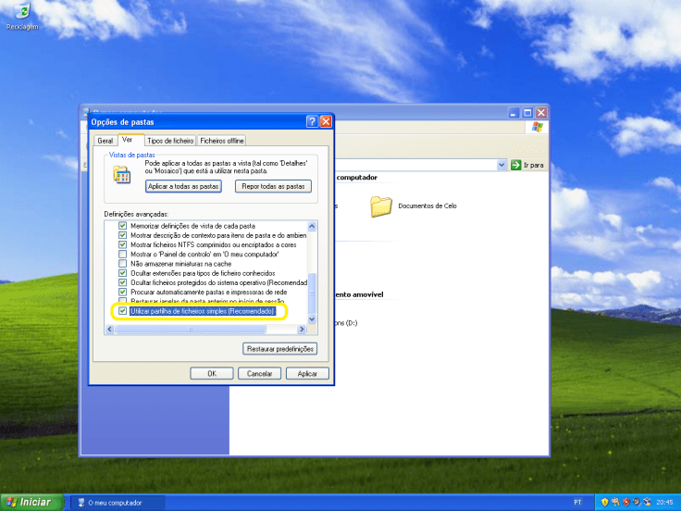Screen dimensions: 681x511
Task: Toggle Ocultar extensões para ficheiros conhecidos
Action: [x=123, y=273]
